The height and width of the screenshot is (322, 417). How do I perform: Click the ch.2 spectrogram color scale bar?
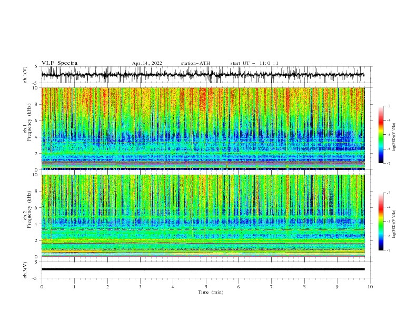point(381,222)
